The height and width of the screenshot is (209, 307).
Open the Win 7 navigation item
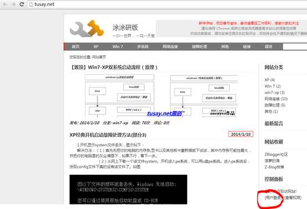[117, 47]
